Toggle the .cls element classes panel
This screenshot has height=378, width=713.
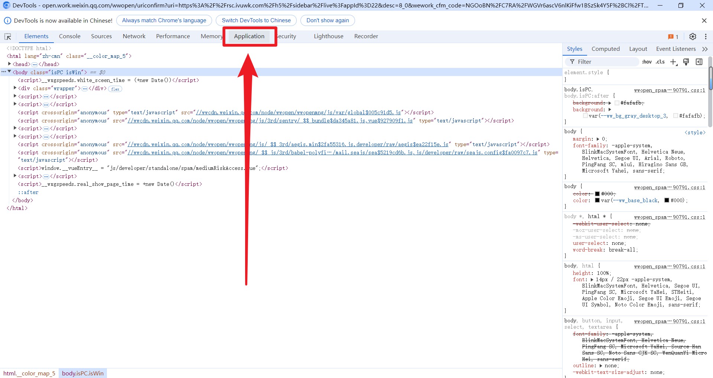point(660,62)
